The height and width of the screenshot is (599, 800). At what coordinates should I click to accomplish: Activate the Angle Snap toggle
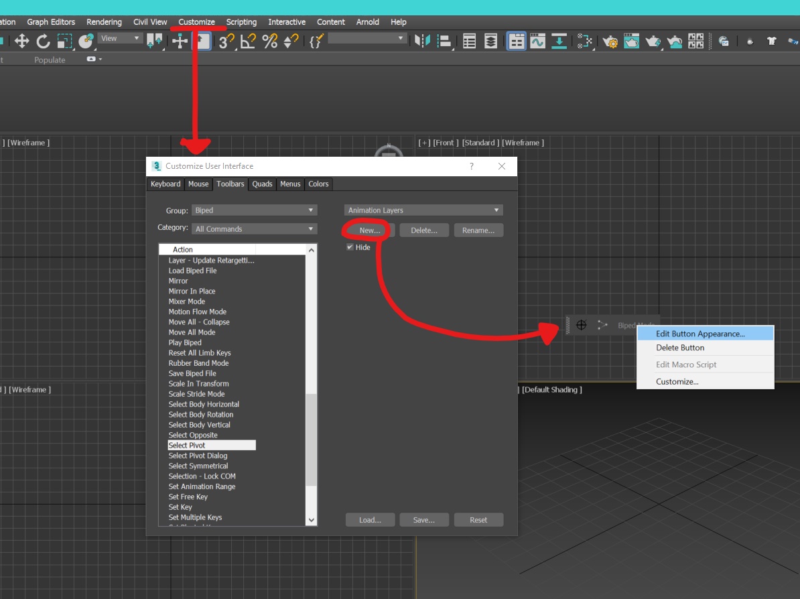click(247, 40)
